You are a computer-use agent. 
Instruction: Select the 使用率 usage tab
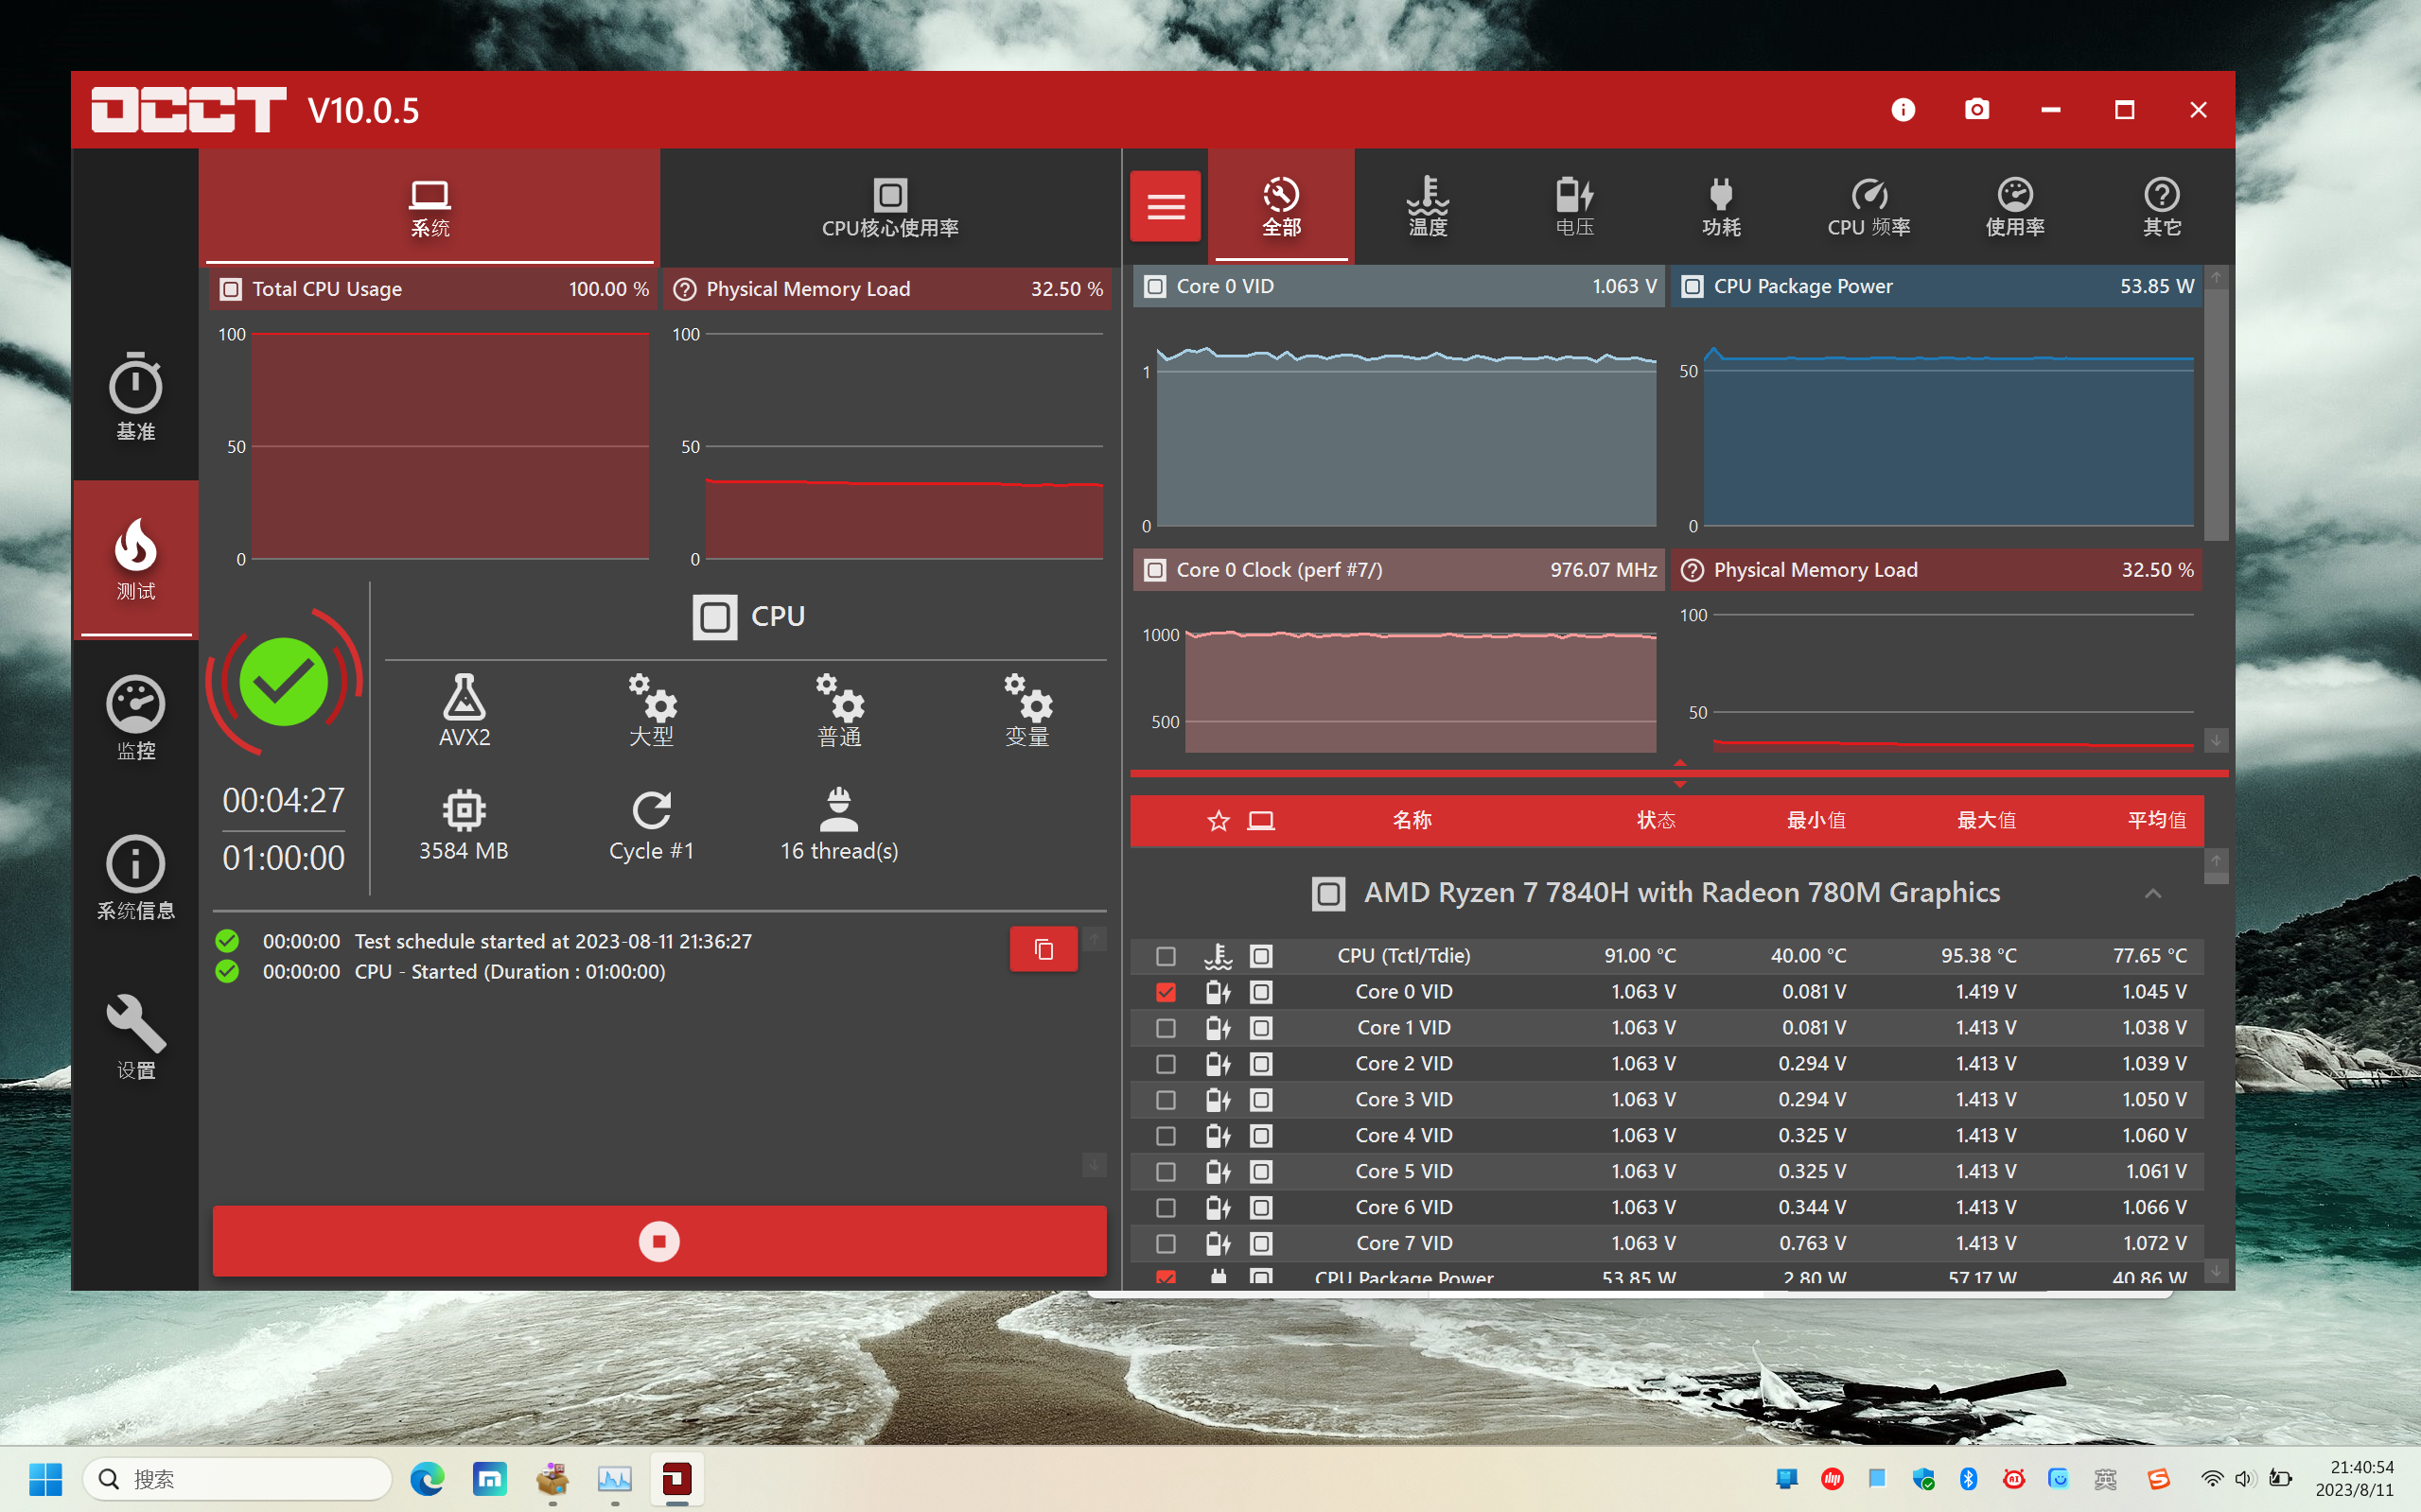click(2015, 206)
